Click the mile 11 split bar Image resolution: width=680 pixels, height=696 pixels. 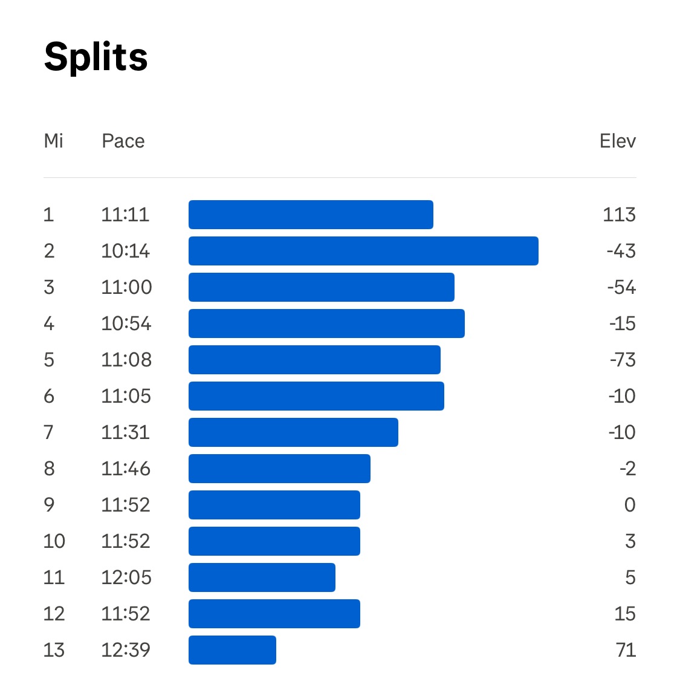[x=262, y=577]
